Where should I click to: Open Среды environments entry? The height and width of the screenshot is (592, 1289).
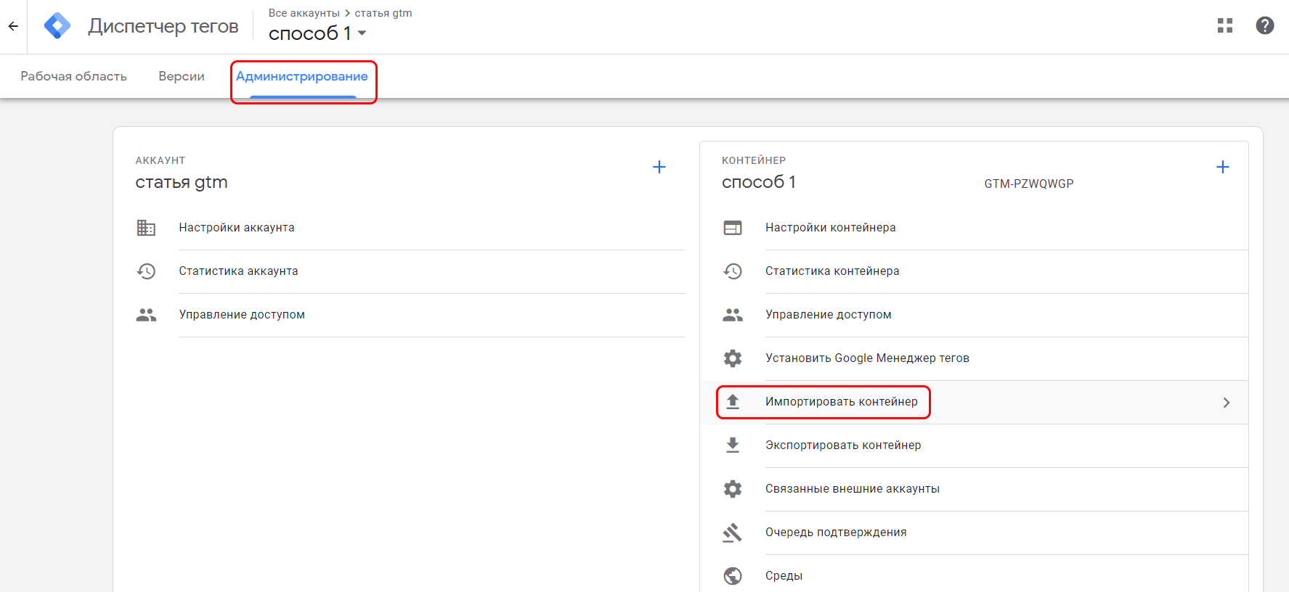[x=784, y=576]
